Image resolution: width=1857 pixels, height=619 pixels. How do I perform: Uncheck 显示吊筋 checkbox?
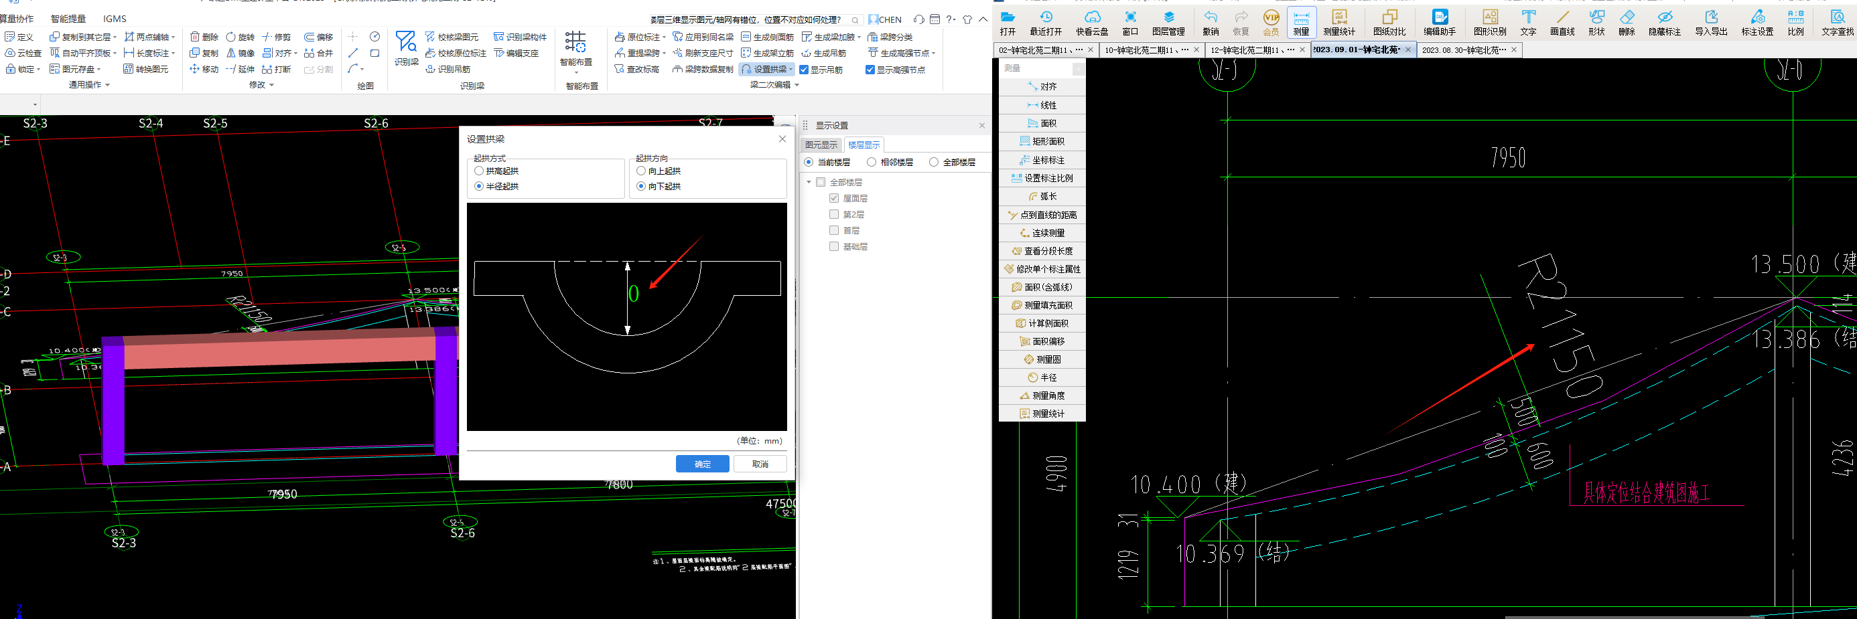pos(804,70)
